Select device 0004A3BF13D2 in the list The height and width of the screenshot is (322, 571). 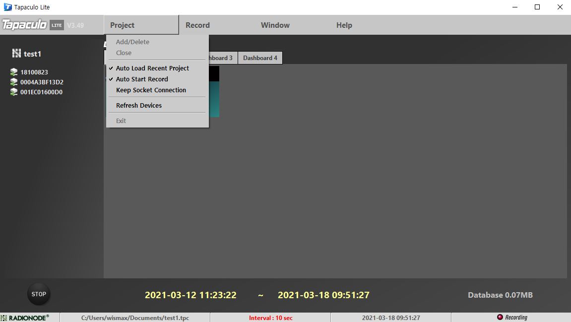coord(42,82)
